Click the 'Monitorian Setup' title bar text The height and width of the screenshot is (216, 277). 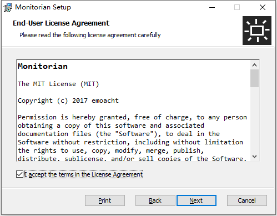pyautogui.click(x=43, y=7)
